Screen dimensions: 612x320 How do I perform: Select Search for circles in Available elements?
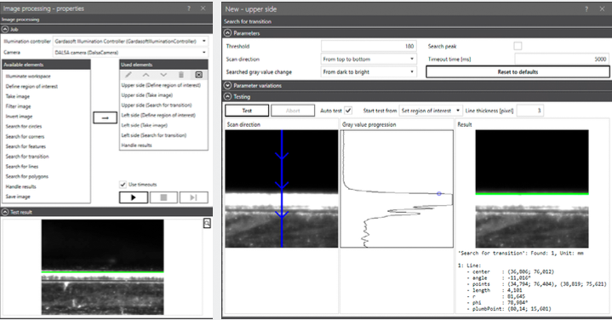click(x=24, y=127)
